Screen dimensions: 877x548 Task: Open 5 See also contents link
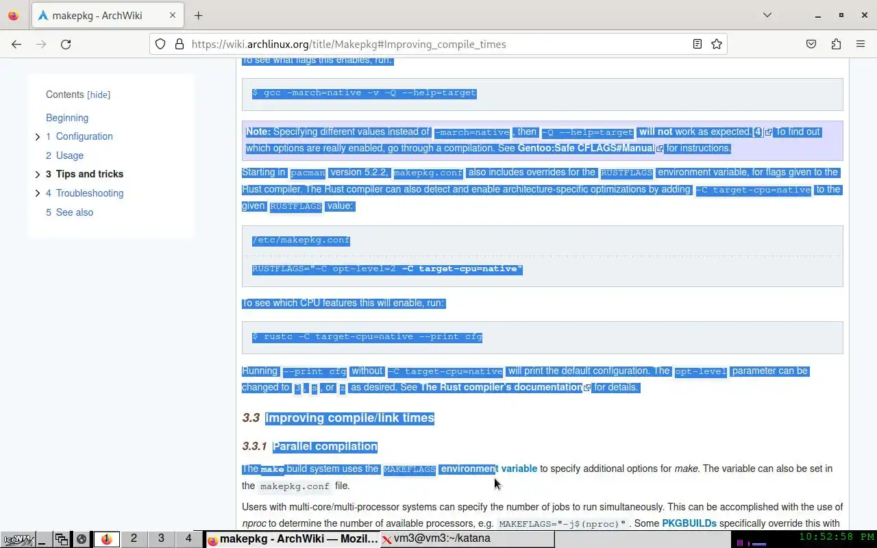tap(69, 212)
